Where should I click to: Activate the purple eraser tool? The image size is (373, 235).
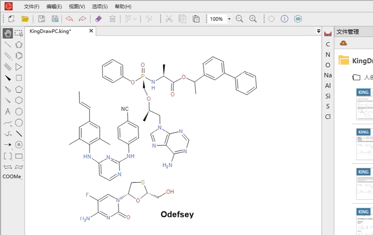click(98, 19)
